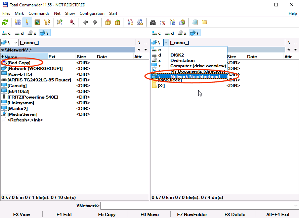Open Find files with the binoculars icon
The height and width of the screenshot is (218, 299).
tap(153, 22)
